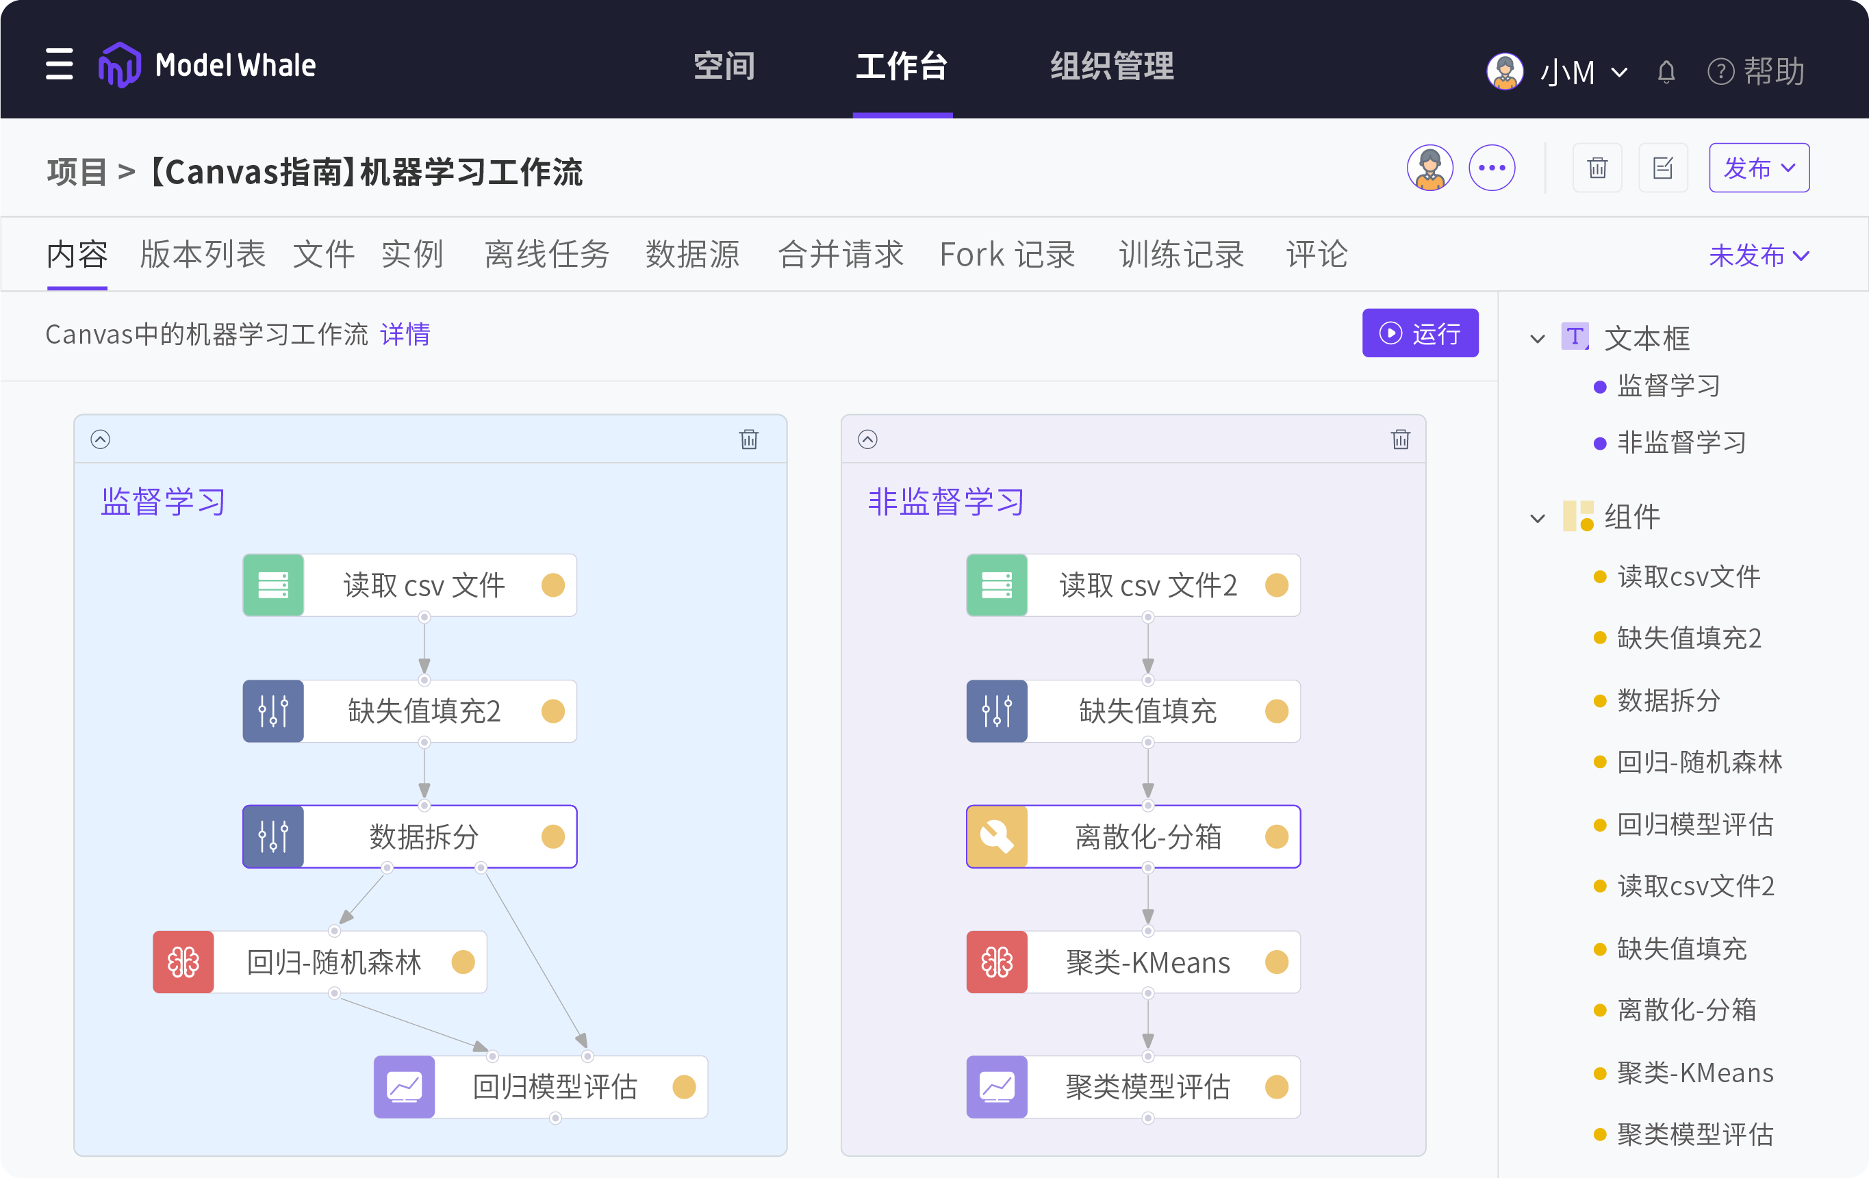
Task: Switch to the 合并请求 tab
Action: pyautogui.click(x=841, y=255)
